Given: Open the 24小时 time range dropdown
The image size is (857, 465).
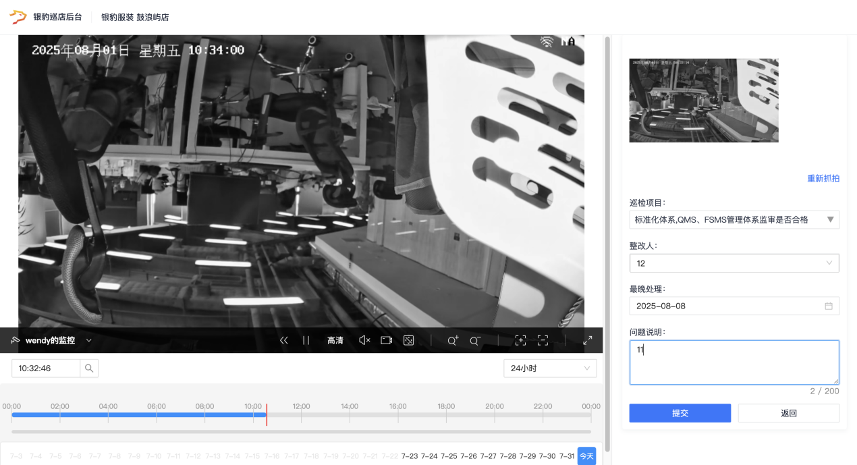Looking at the screenshot, I should (550, 368).
